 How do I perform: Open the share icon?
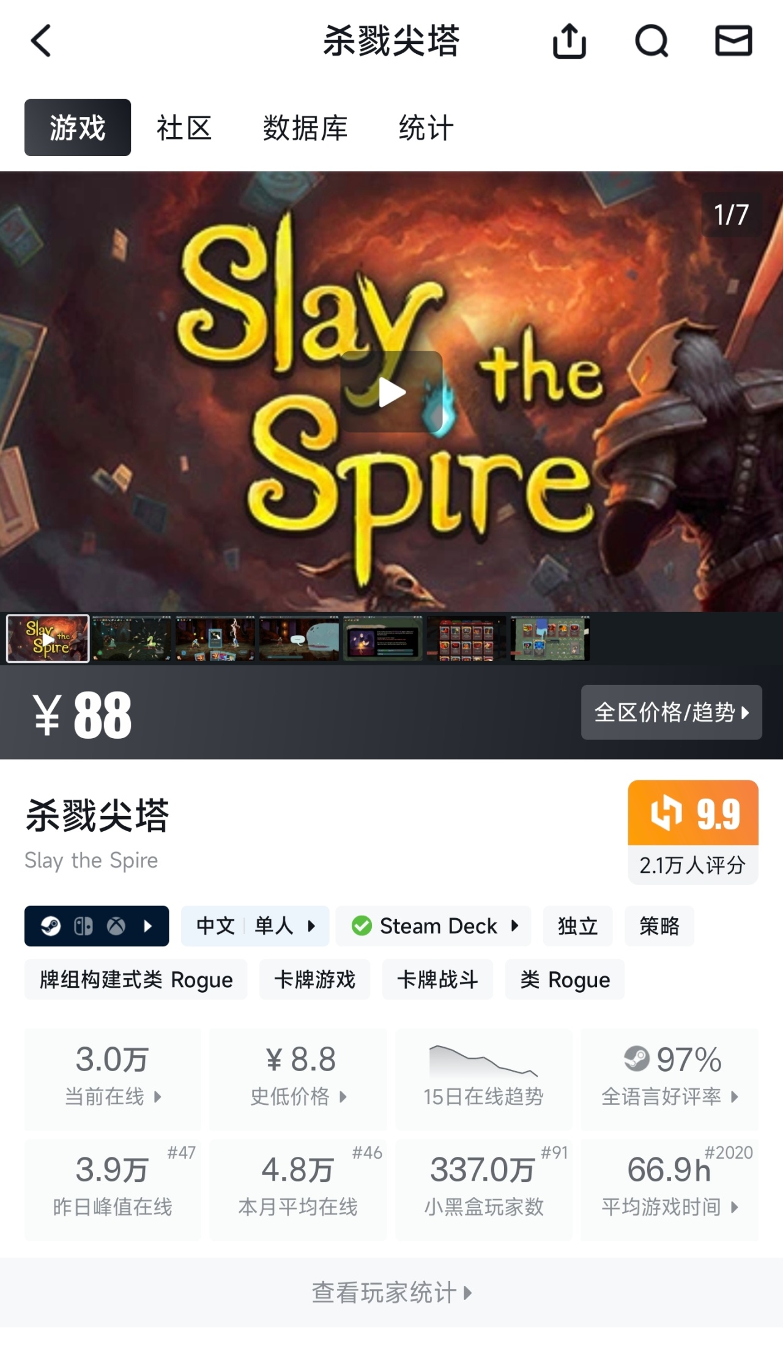[570, 40]
